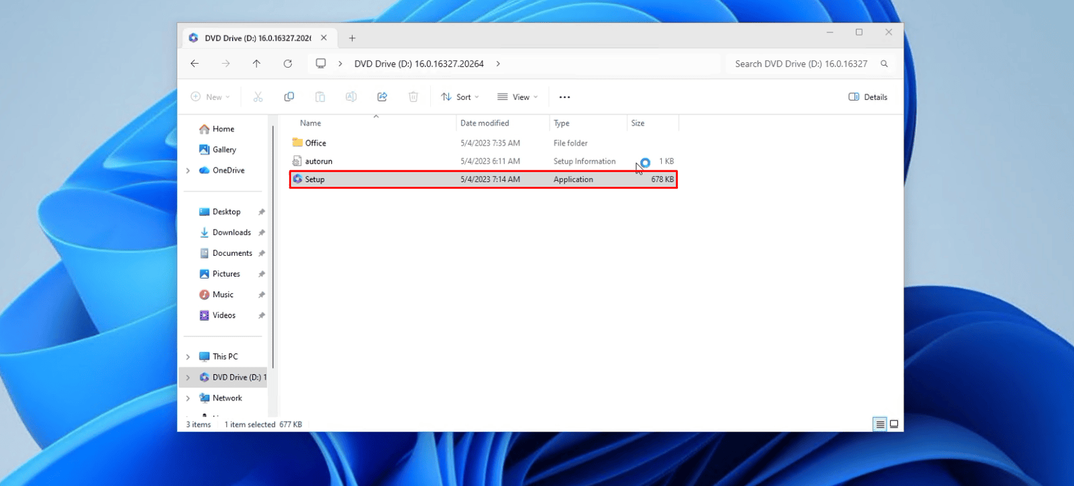The height and width of the screenshot is (486, 1074).
Task: Click the search magnifier icon
Action: (x=884, y=64)
